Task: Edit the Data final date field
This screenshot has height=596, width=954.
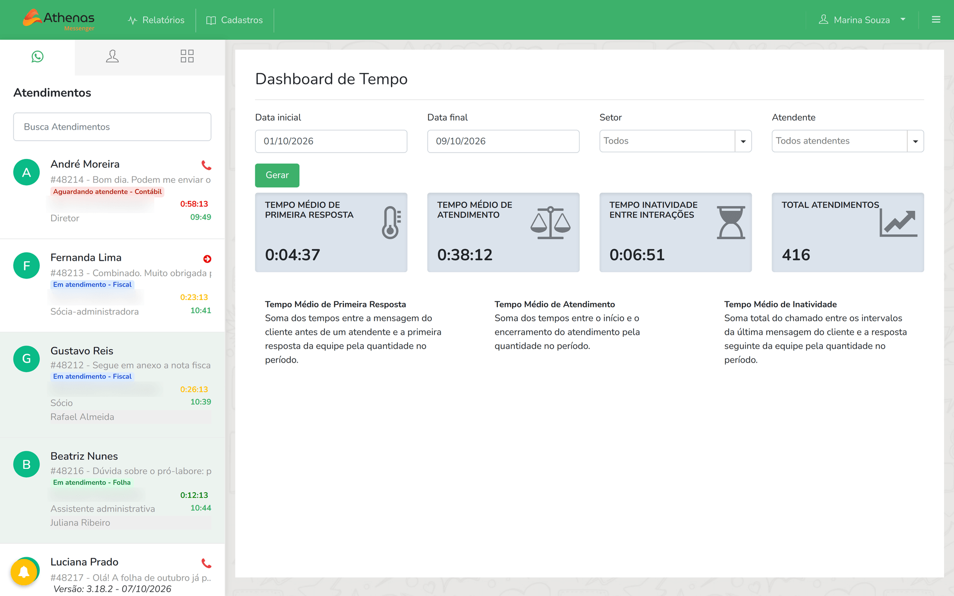Action: [503, 141]
